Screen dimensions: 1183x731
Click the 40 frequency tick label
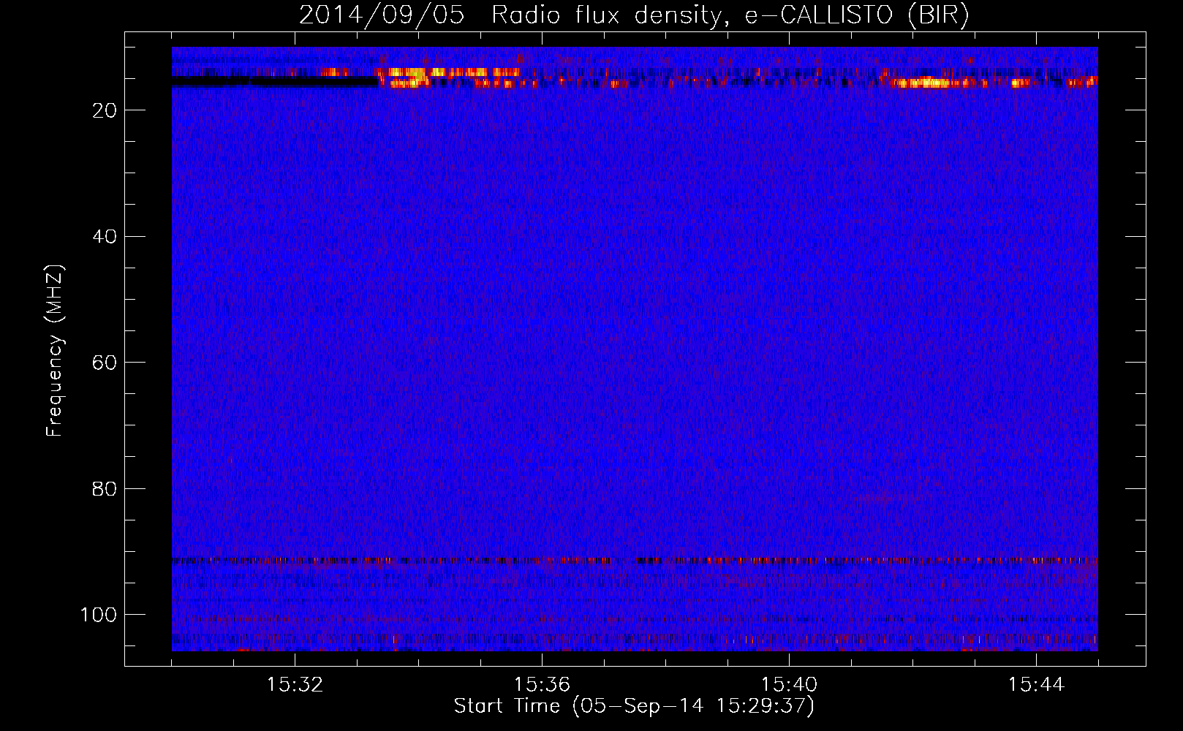click(x=105, y=236)
